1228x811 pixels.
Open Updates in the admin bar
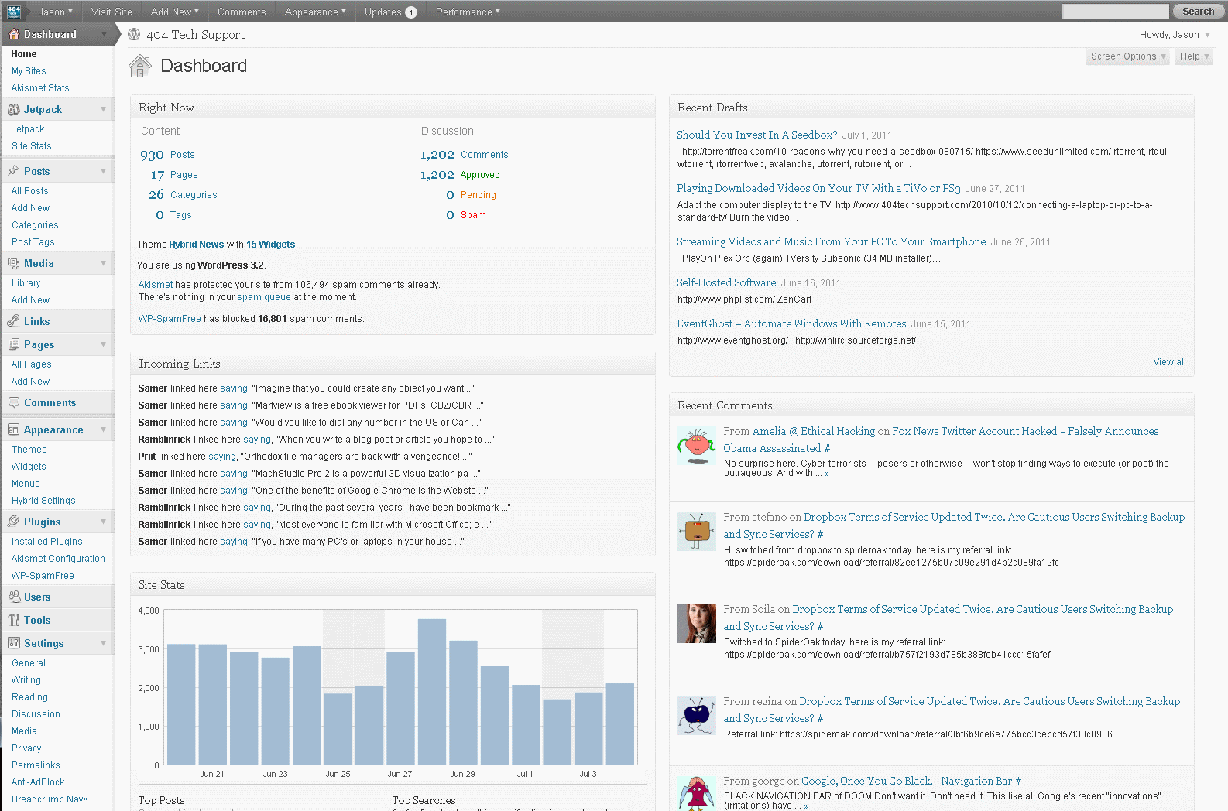tap(391, 12)
